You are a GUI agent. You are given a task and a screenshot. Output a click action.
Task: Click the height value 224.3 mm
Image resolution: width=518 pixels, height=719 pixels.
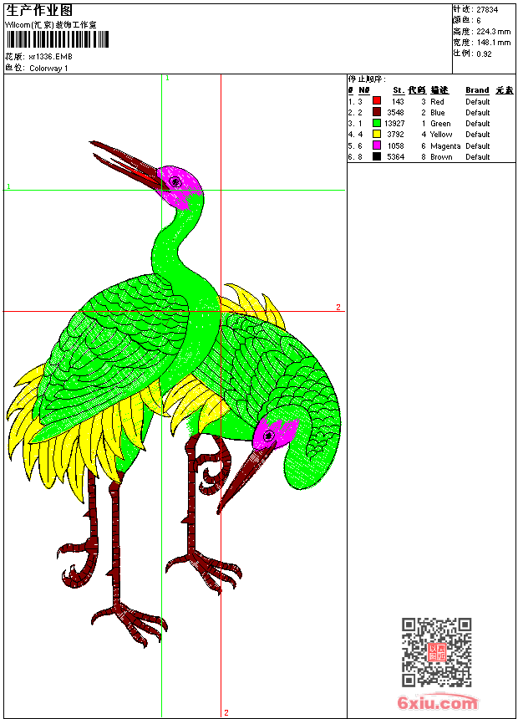pyautogui.click(x=493, y=32)
